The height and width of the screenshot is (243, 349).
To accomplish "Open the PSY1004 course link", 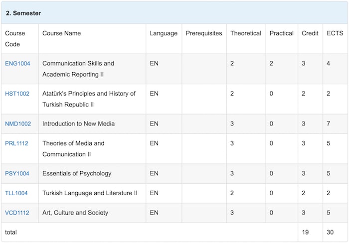I will (x=17, y=174).
